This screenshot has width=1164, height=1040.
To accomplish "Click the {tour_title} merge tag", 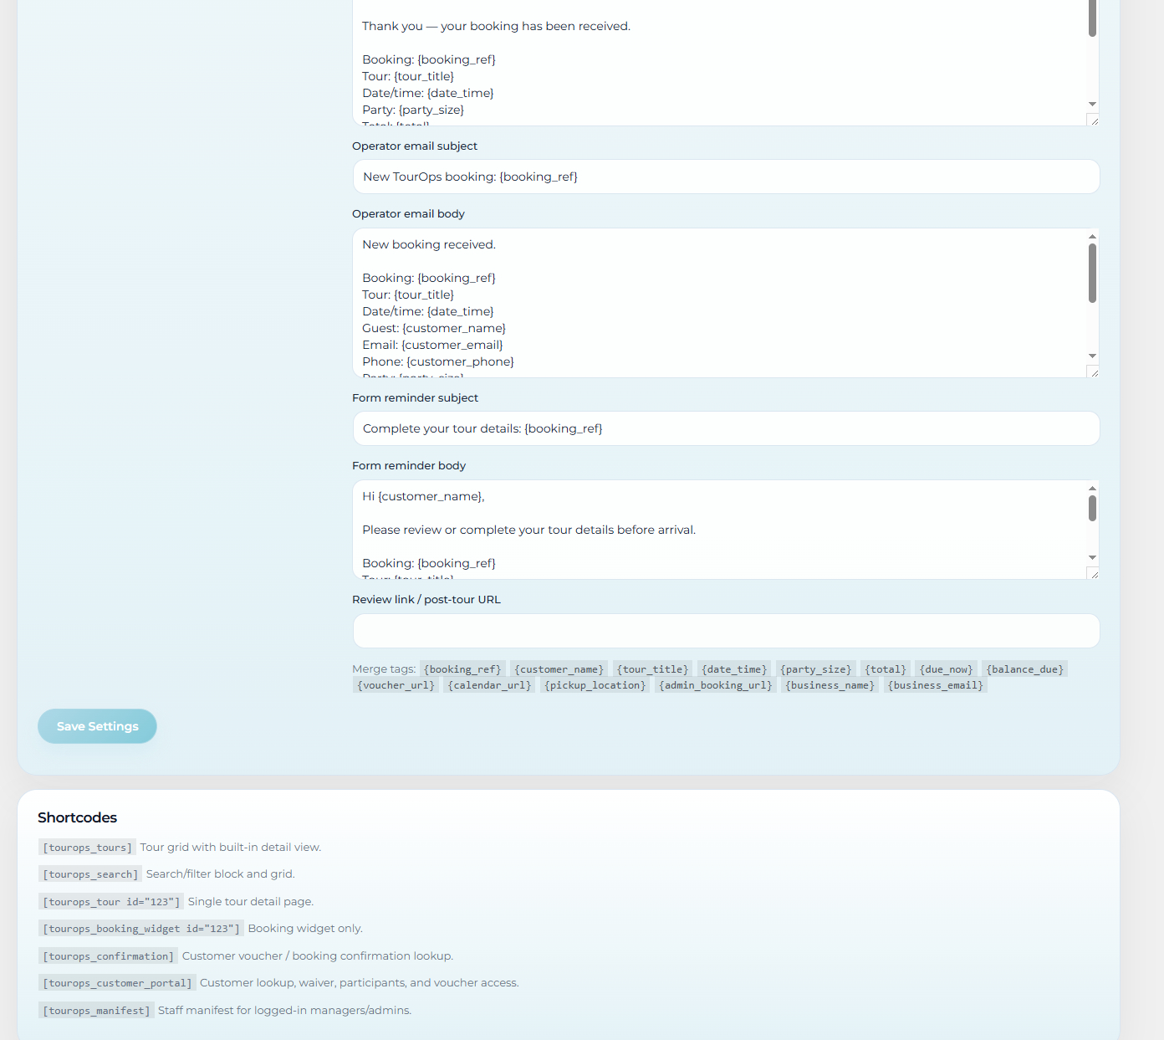I will pos(653,669).
